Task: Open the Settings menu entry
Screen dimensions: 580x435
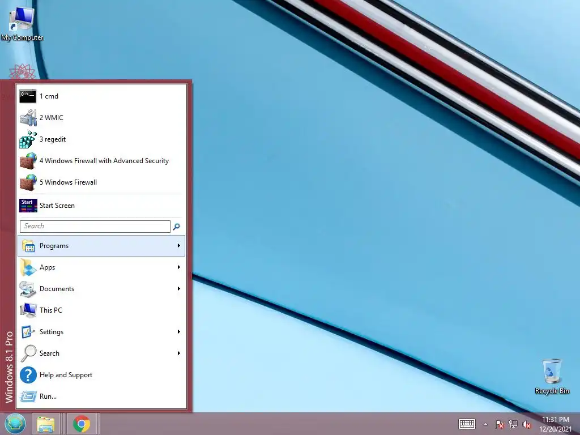Action: click(x=101, y=332)
